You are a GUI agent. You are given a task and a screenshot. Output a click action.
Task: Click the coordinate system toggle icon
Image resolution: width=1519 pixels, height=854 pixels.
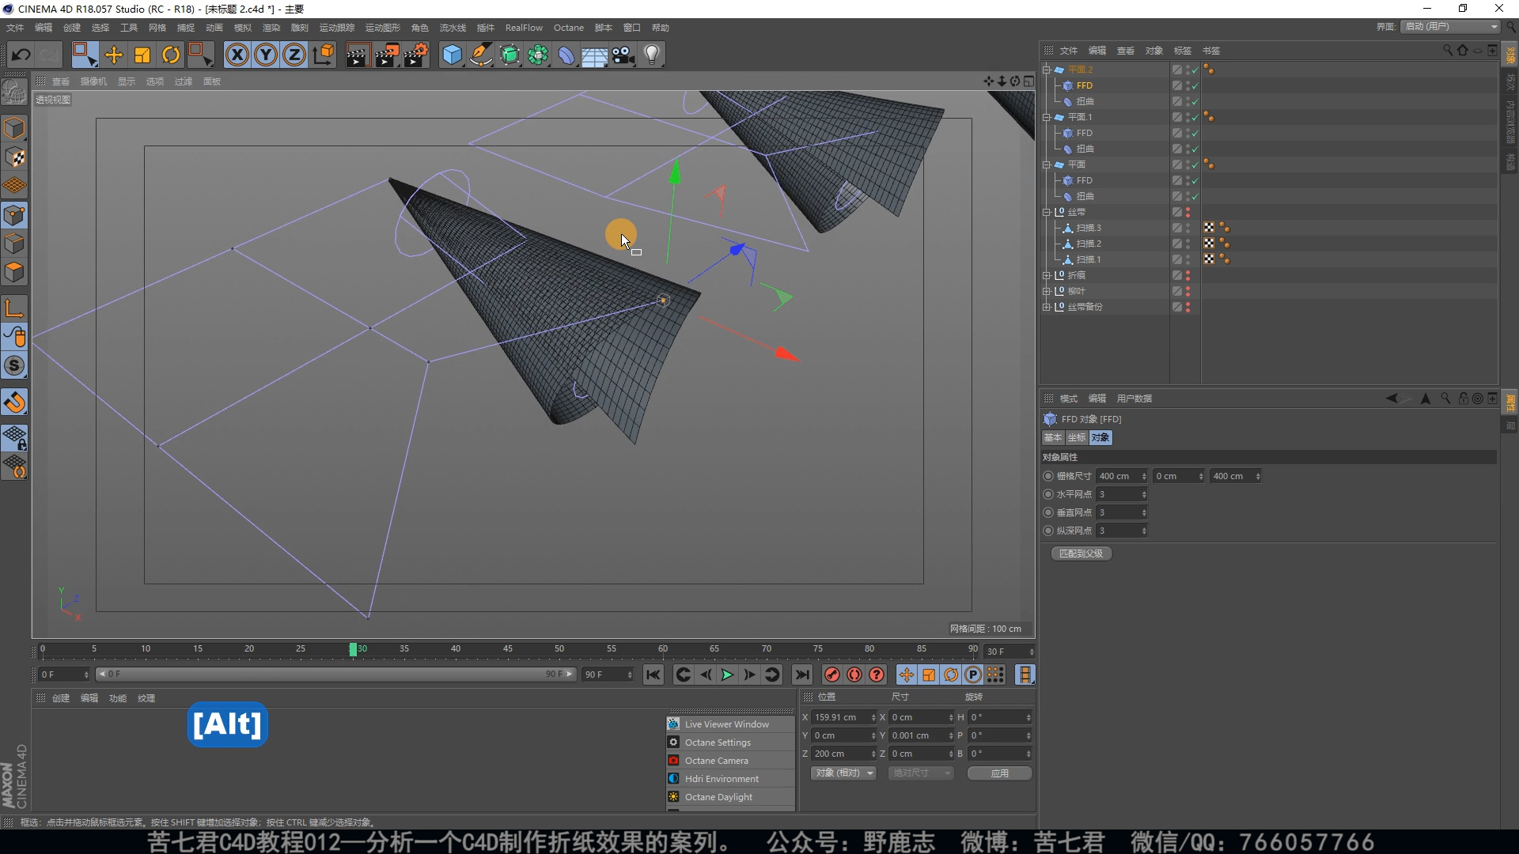(323, 55)
